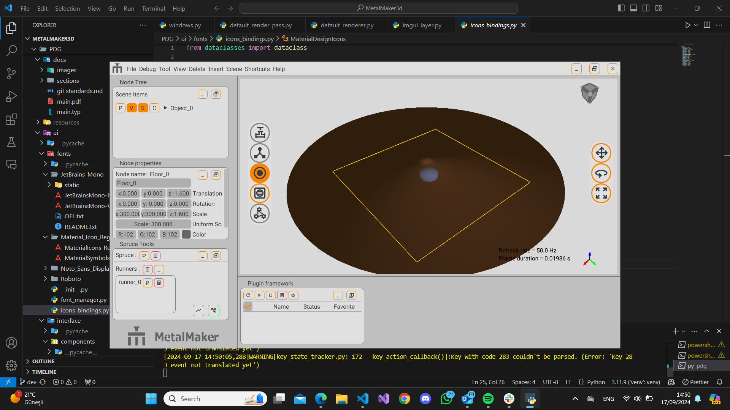The width and height of the screenshot is (730, 410).
Task: Toggle the C flag for Object_0
Action: click(154, 108)
